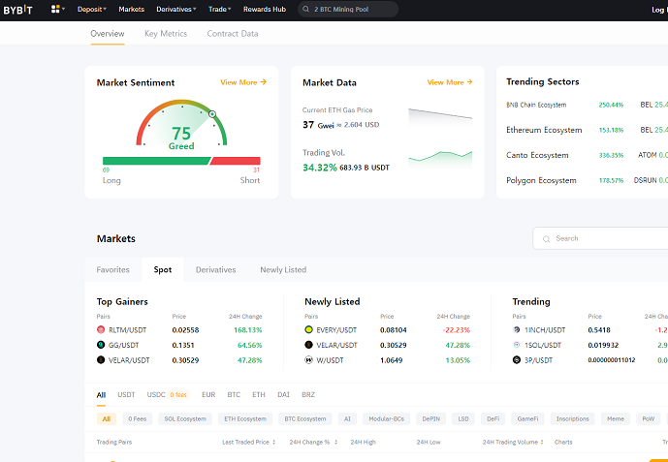Click the 3P/USDT coin icon
Image resolution: width=668 pixels, height=462 pixels.
517,360
